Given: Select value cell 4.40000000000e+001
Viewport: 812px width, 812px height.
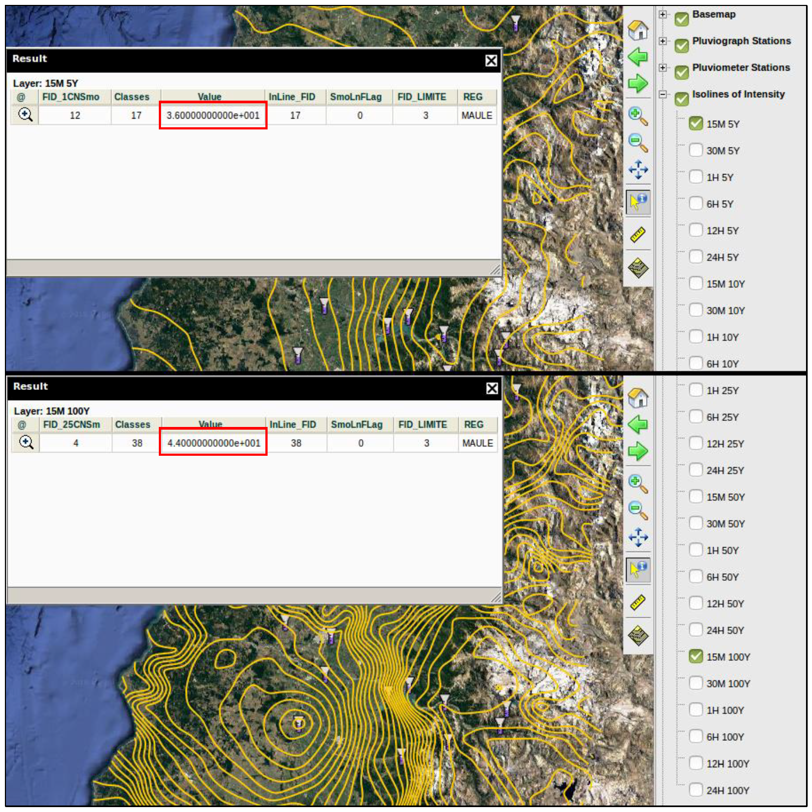Looking at the screenshot, I should [x=214, y=443].
